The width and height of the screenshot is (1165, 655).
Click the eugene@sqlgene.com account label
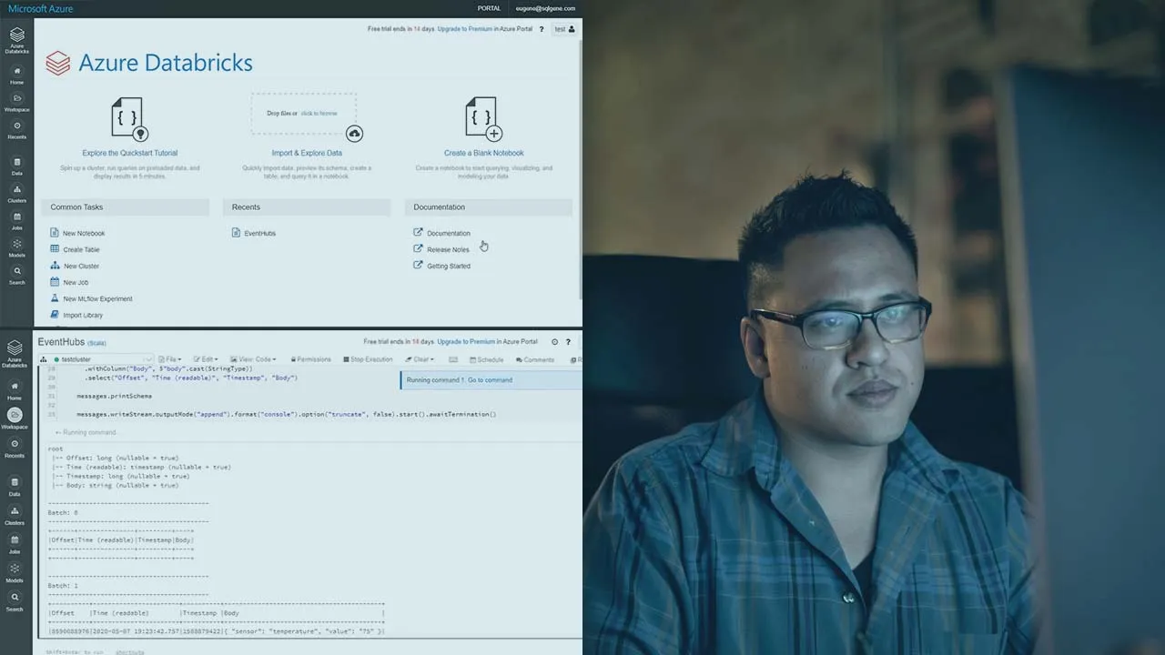(x=545, y=8)
